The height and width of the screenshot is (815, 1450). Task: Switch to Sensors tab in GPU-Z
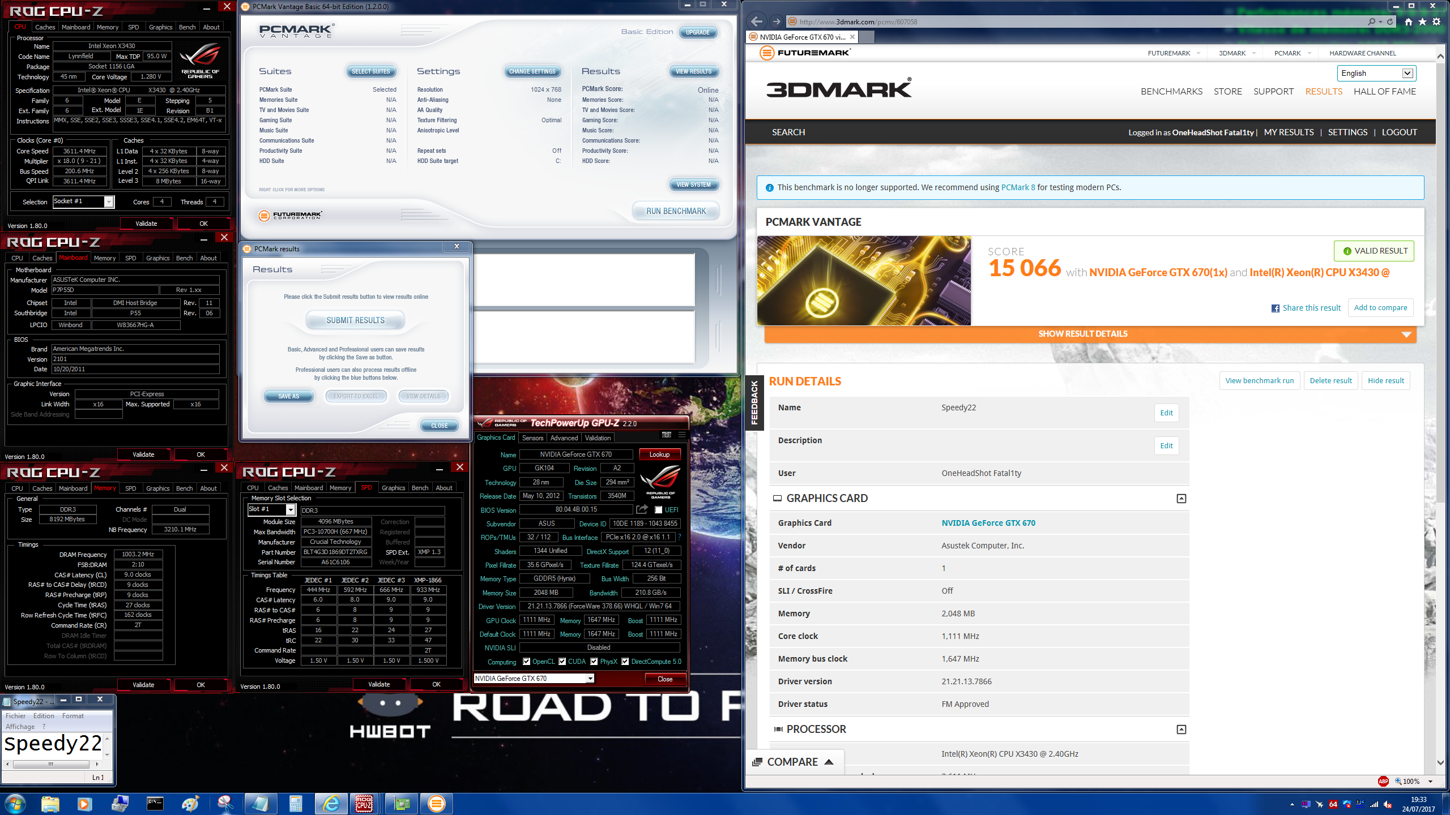532,438
